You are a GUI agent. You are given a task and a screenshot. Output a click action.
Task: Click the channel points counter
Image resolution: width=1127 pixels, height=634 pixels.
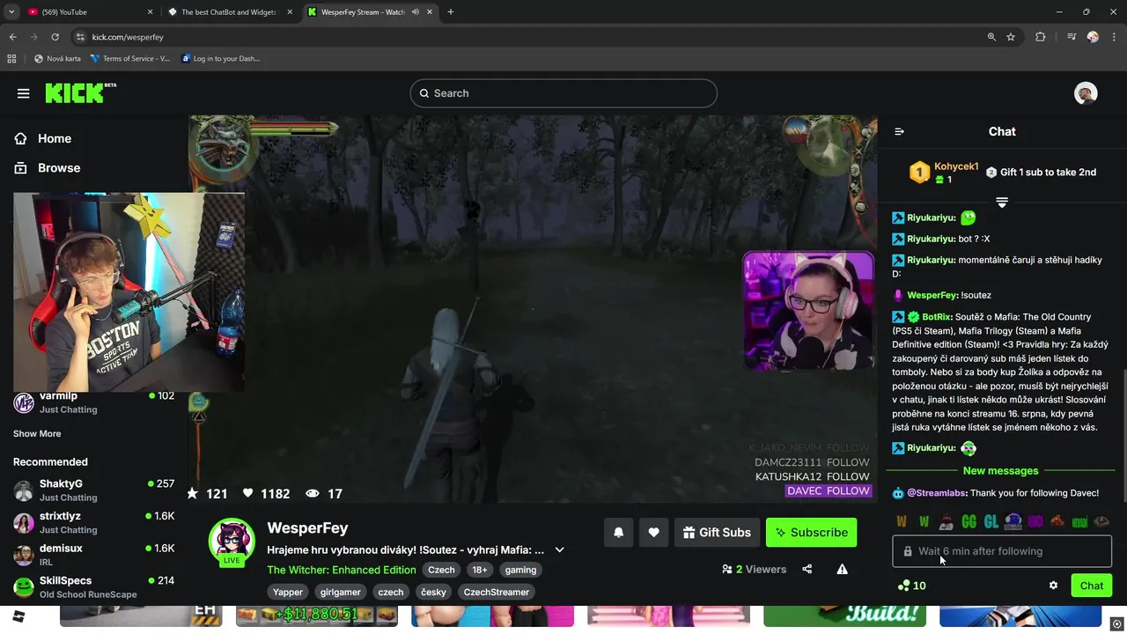point(912,586)
